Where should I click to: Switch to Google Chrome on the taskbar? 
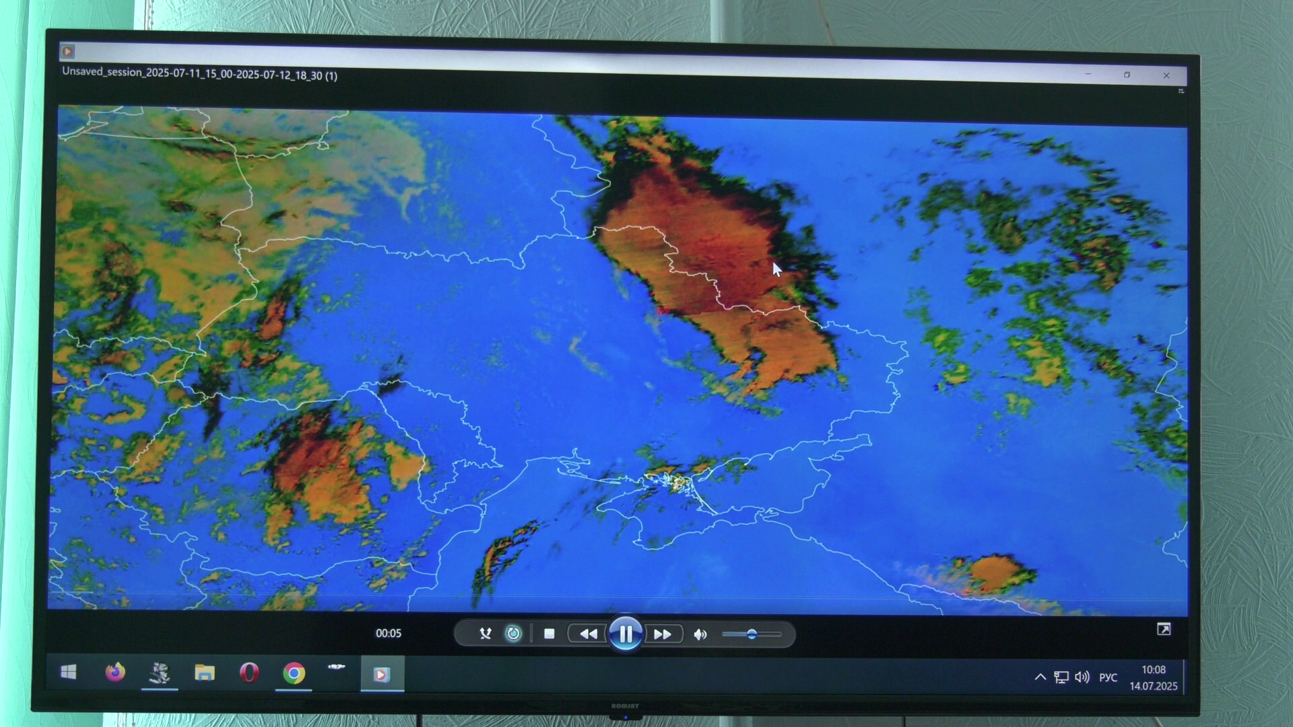coord(294,673)
